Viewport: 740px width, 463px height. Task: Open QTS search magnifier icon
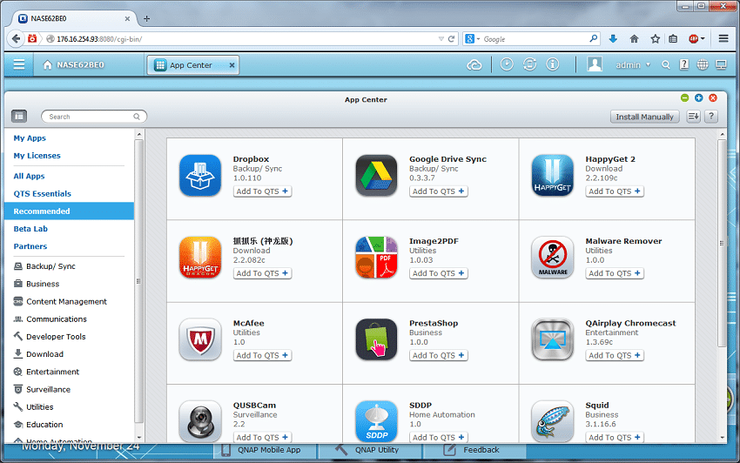pyautogui.click(x=665, y=65)
